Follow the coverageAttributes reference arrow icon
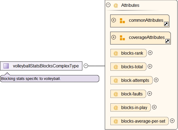This screenshot has width=178, height=130. 167,41
